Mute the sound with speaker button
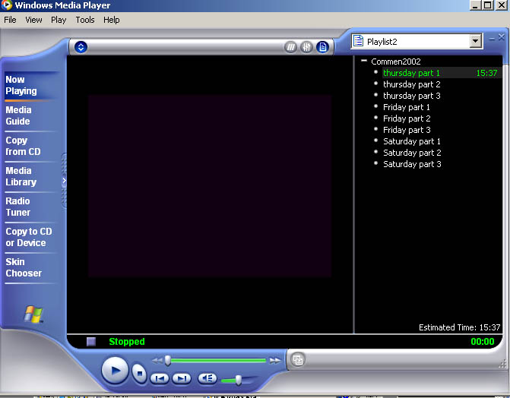The width and height of the screenshot is (510, 398). (x=207, y=378)
